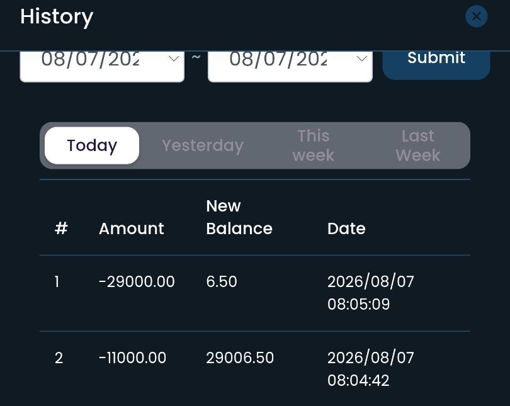
Task: Select the -29000.00 amount entry
Action: point(137,281)
